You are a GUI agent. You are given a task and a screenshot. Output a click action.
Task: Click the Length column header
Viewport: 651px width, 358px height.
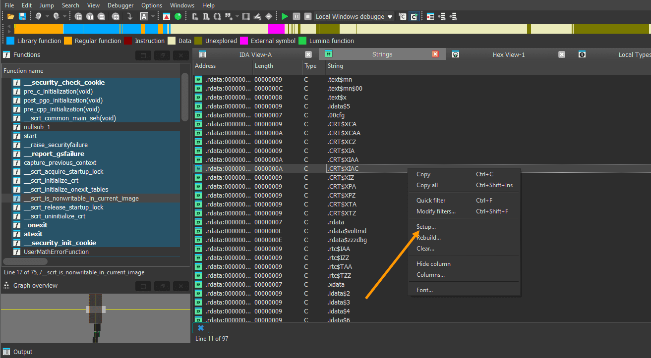[x=264, y=66]
